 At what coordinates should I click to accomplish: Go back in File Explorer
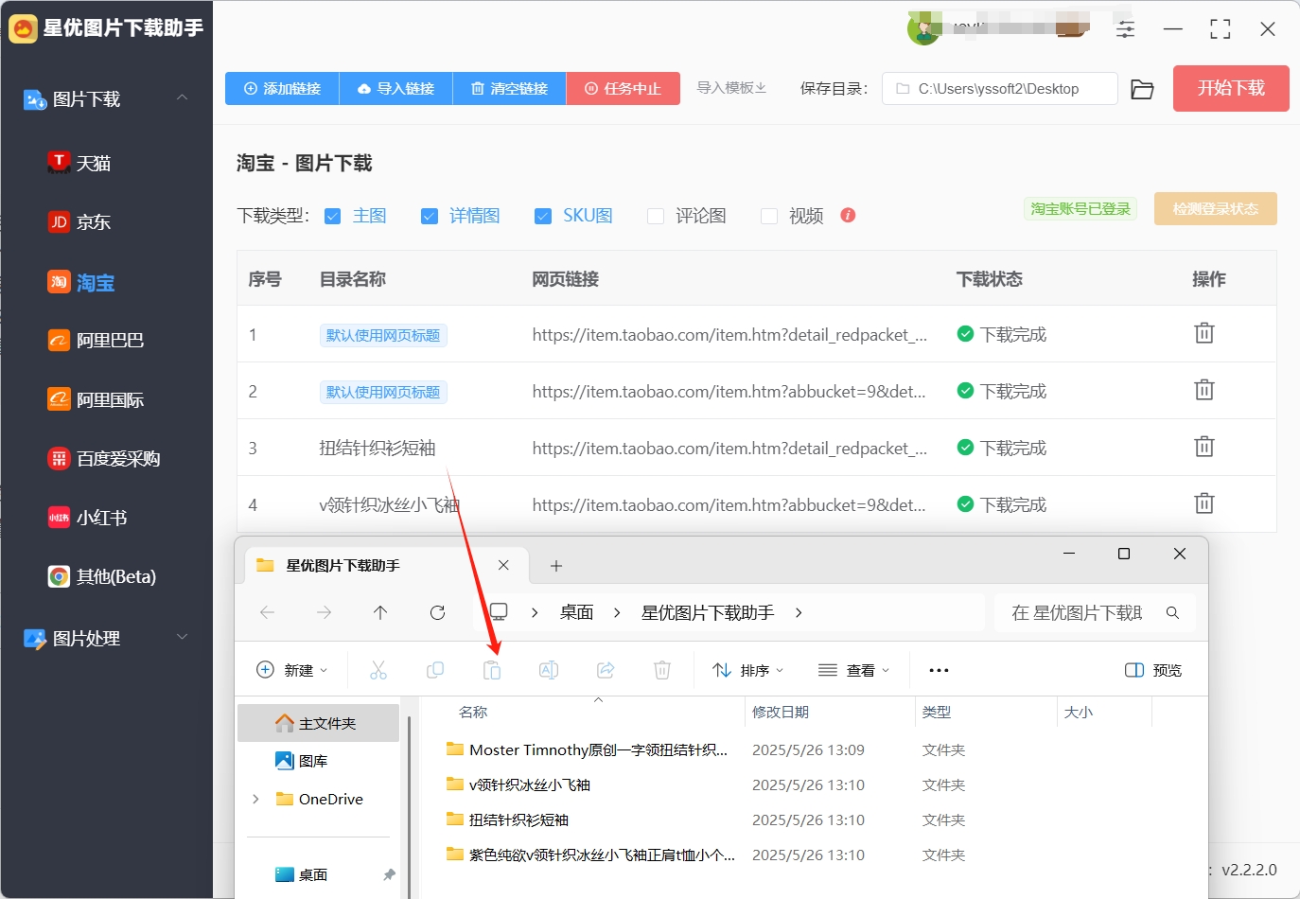pos(267,613)
